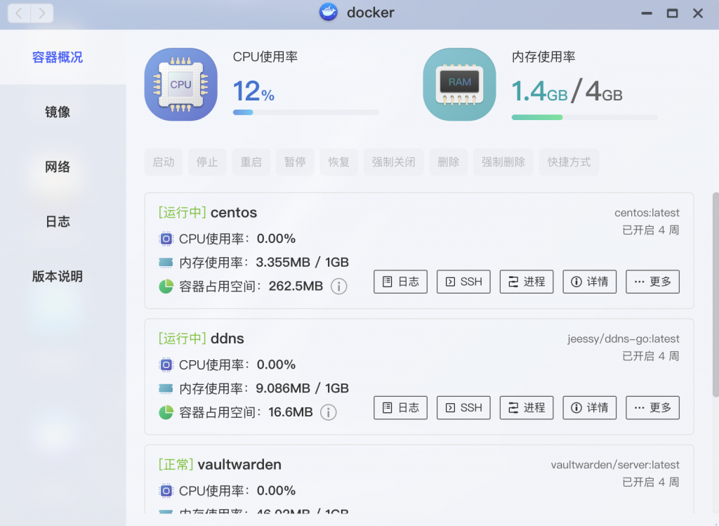Click the 停止 toolbar button
The width and height of the screenshot is (719, 526).
click(207, 162)
